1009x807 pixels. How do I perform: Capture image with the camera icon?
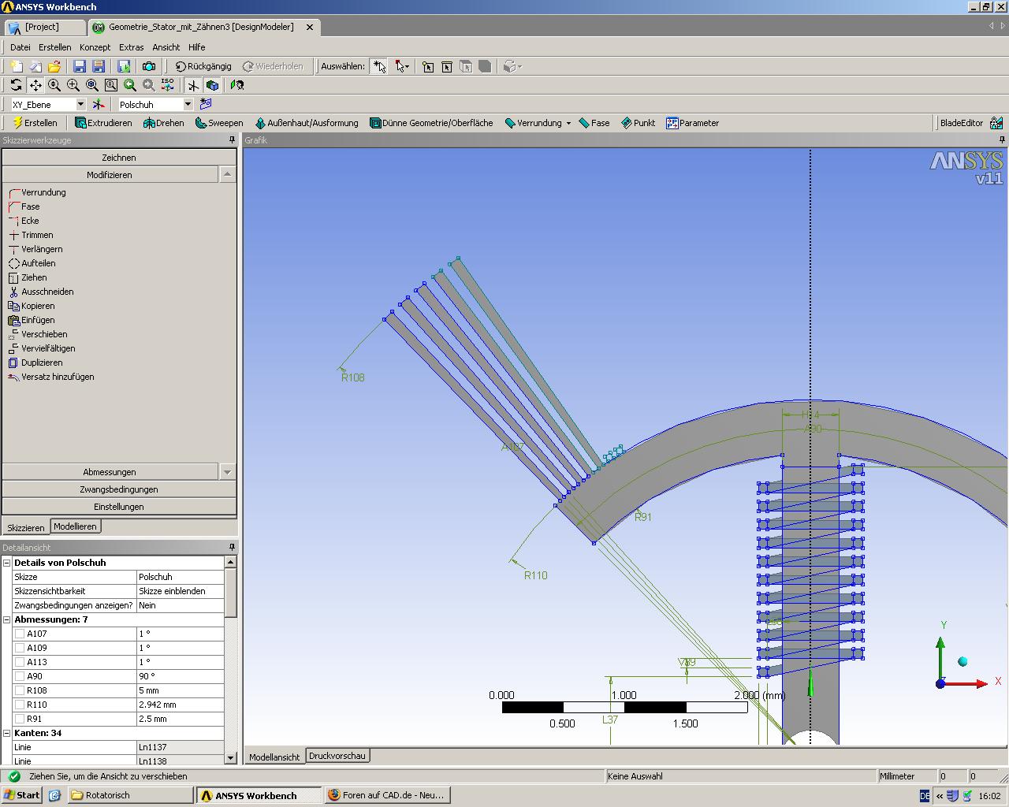148,67
